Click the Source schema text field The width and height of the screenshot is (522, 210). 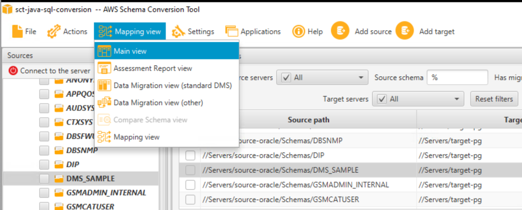point(457,78)
